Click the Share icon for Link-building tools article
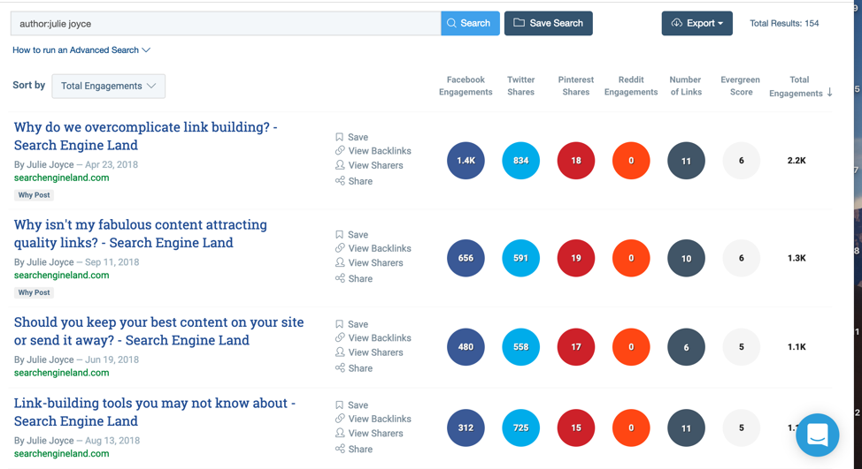 tap(340, 449)
